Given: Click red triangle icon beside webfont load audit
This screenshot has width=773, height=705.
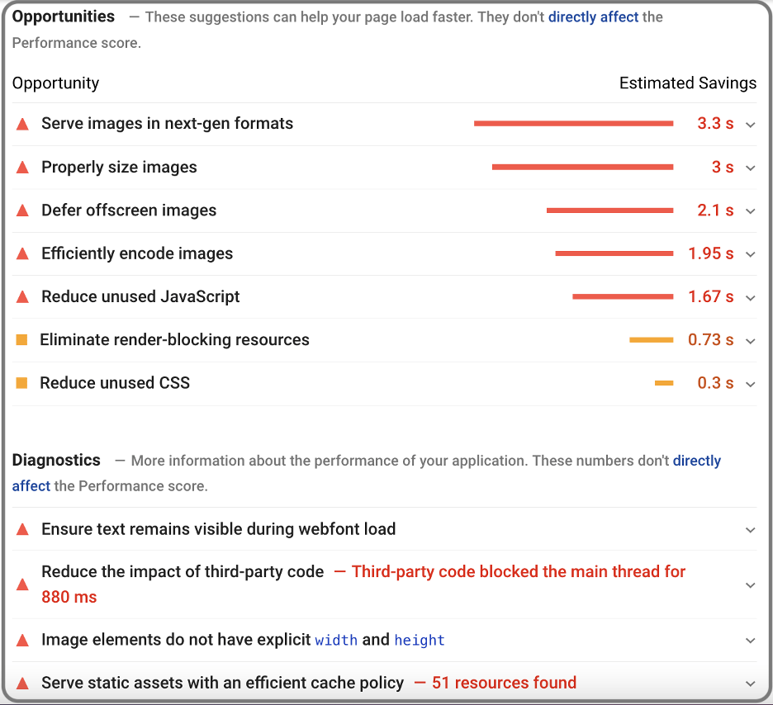Looking at the screenshot, I should pyautogui.click(x=22, y=529).
